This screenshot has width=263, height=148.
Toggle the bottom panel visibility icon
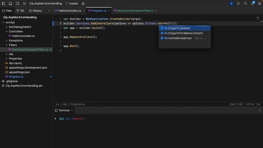(10, 4)
